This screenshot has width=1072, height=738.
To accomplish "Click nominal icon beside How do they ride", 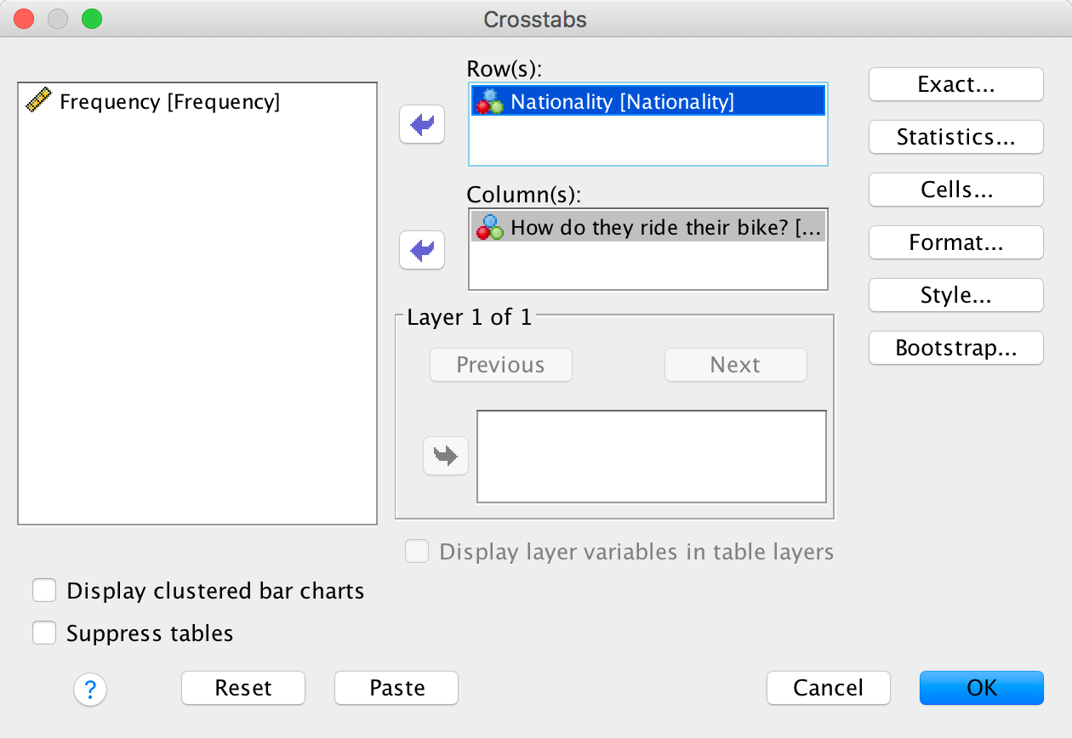I will click(489, 227).
